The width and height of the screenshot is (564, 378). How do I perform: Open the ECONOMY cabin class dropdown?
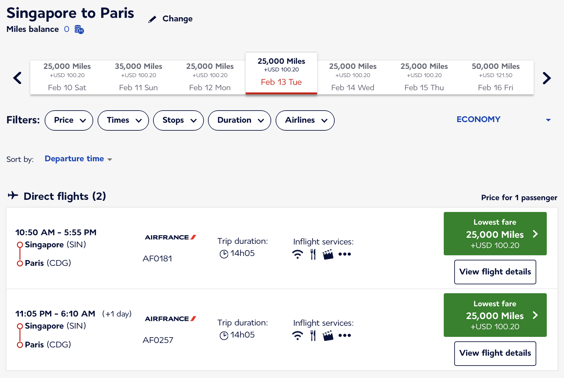[x=503, y=120]
